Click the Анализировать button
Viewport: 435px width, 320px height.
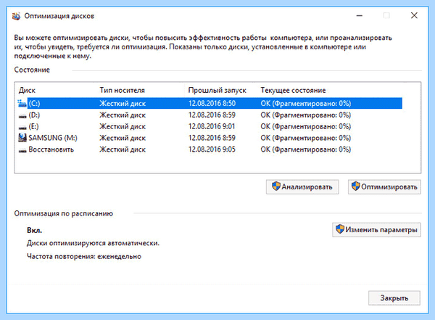click(x=302, y=186)
